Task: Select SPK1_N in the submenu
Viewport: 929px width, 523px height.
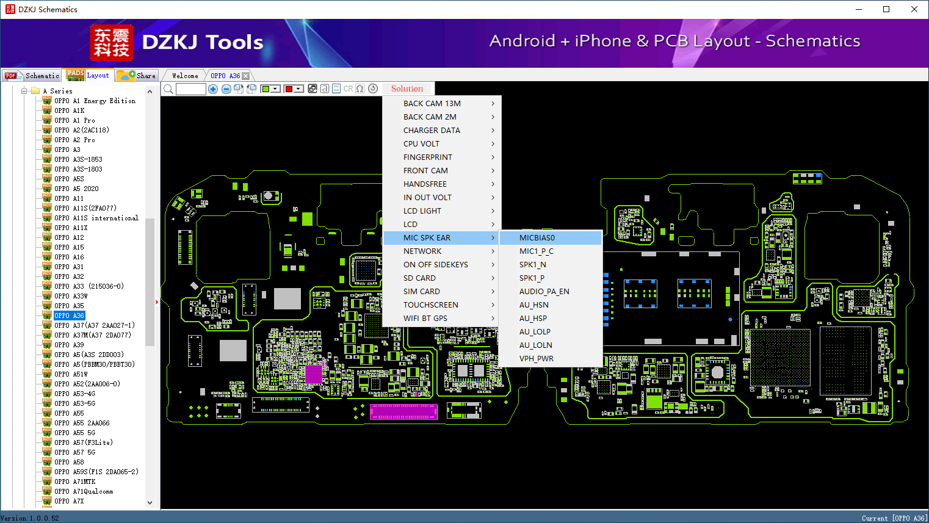Action: tap(551, 265)
